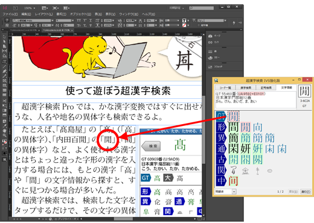Open the Links panel icon

[x=210, y=42]
